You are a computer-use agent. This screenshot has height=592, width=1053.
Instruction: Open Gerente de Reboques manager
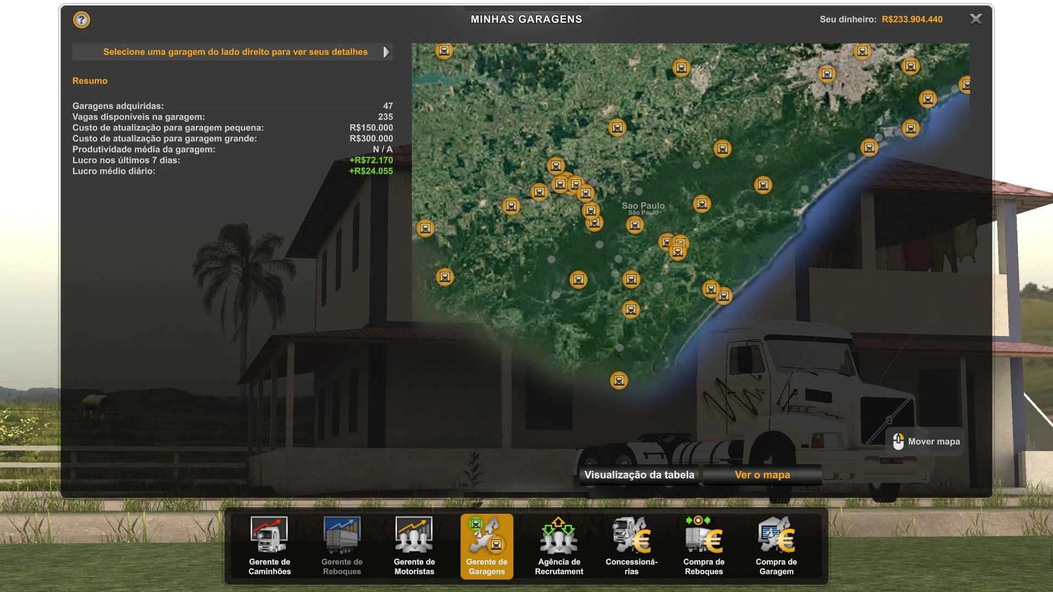[x=342, y=545]
